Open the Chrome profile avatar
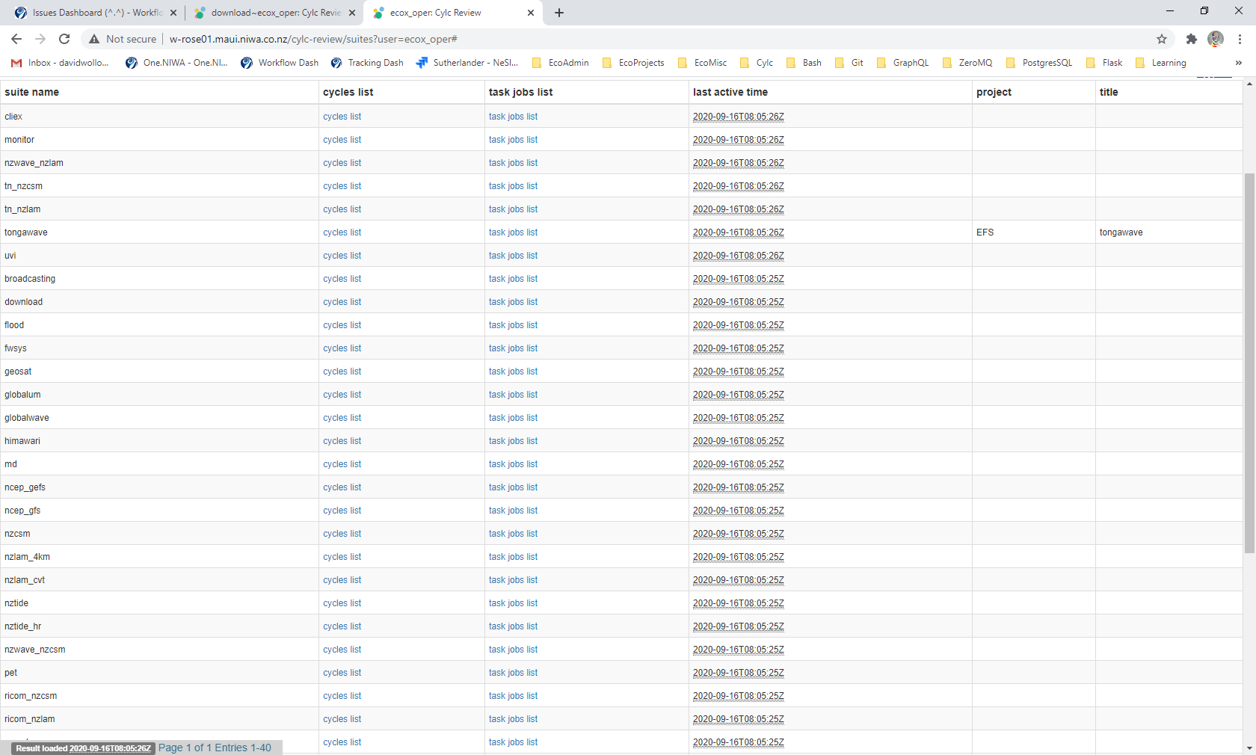Viewport: 1256px width, 755px height. pyautogui.click(x=1216, y=39)
